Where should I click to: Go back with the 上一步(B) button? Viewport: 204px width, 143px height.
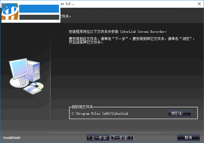coord(98,137)
